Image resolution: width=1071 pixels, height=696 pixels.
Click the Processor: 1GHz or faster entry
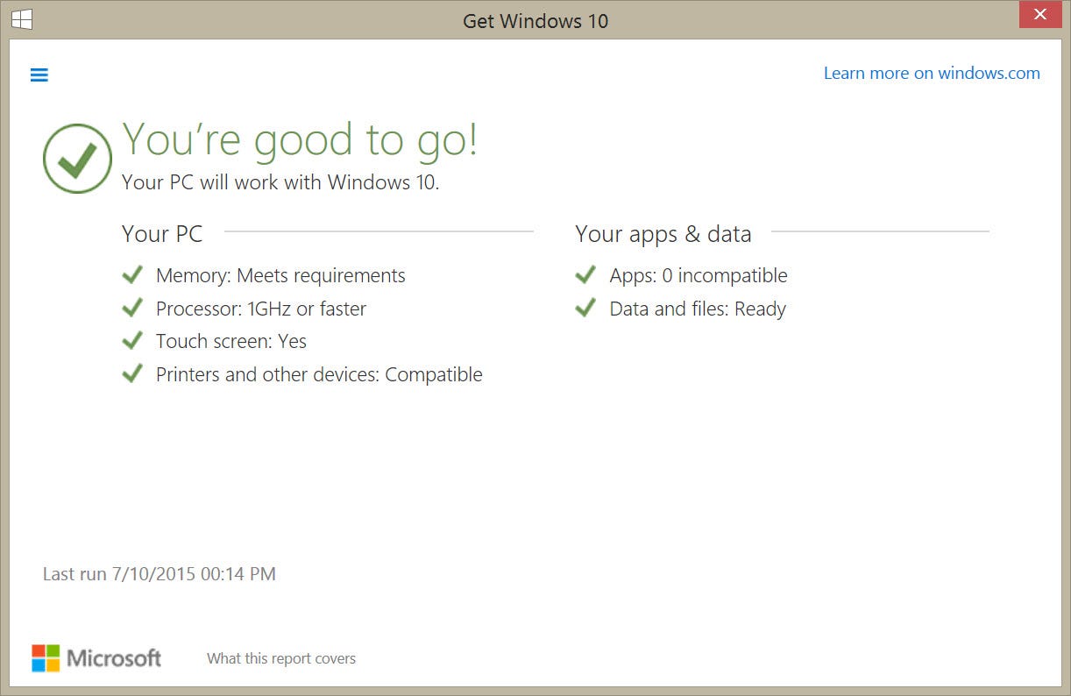(260, 309)
